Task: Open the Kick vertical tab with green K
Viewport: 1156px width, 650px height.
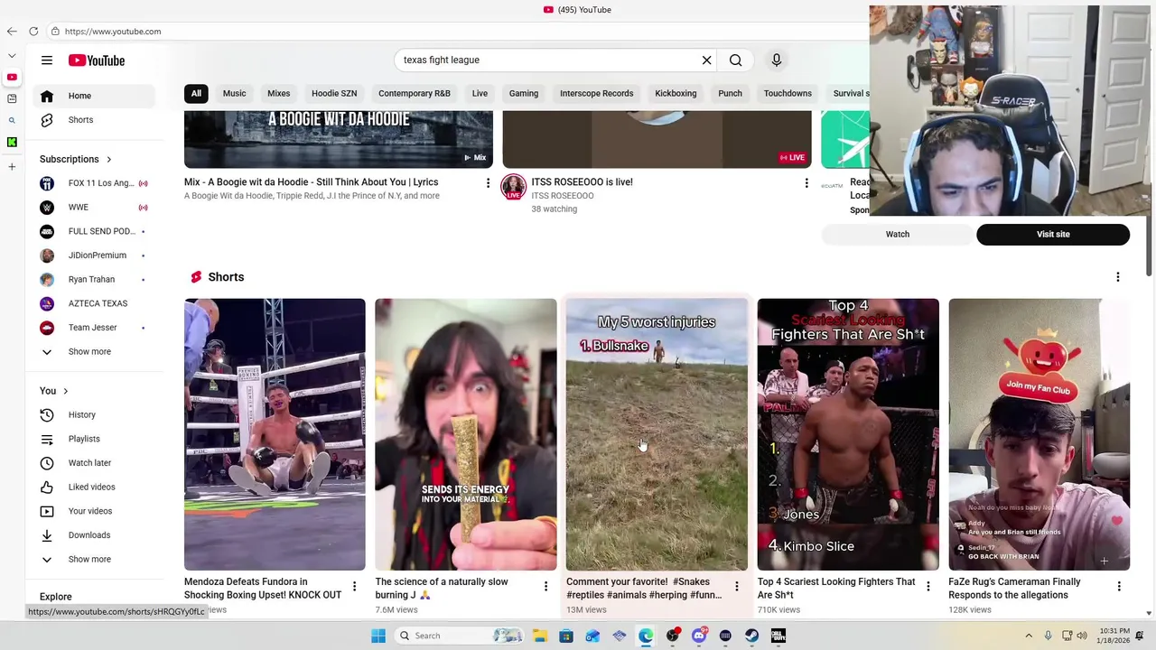Action: pos(12,142)
